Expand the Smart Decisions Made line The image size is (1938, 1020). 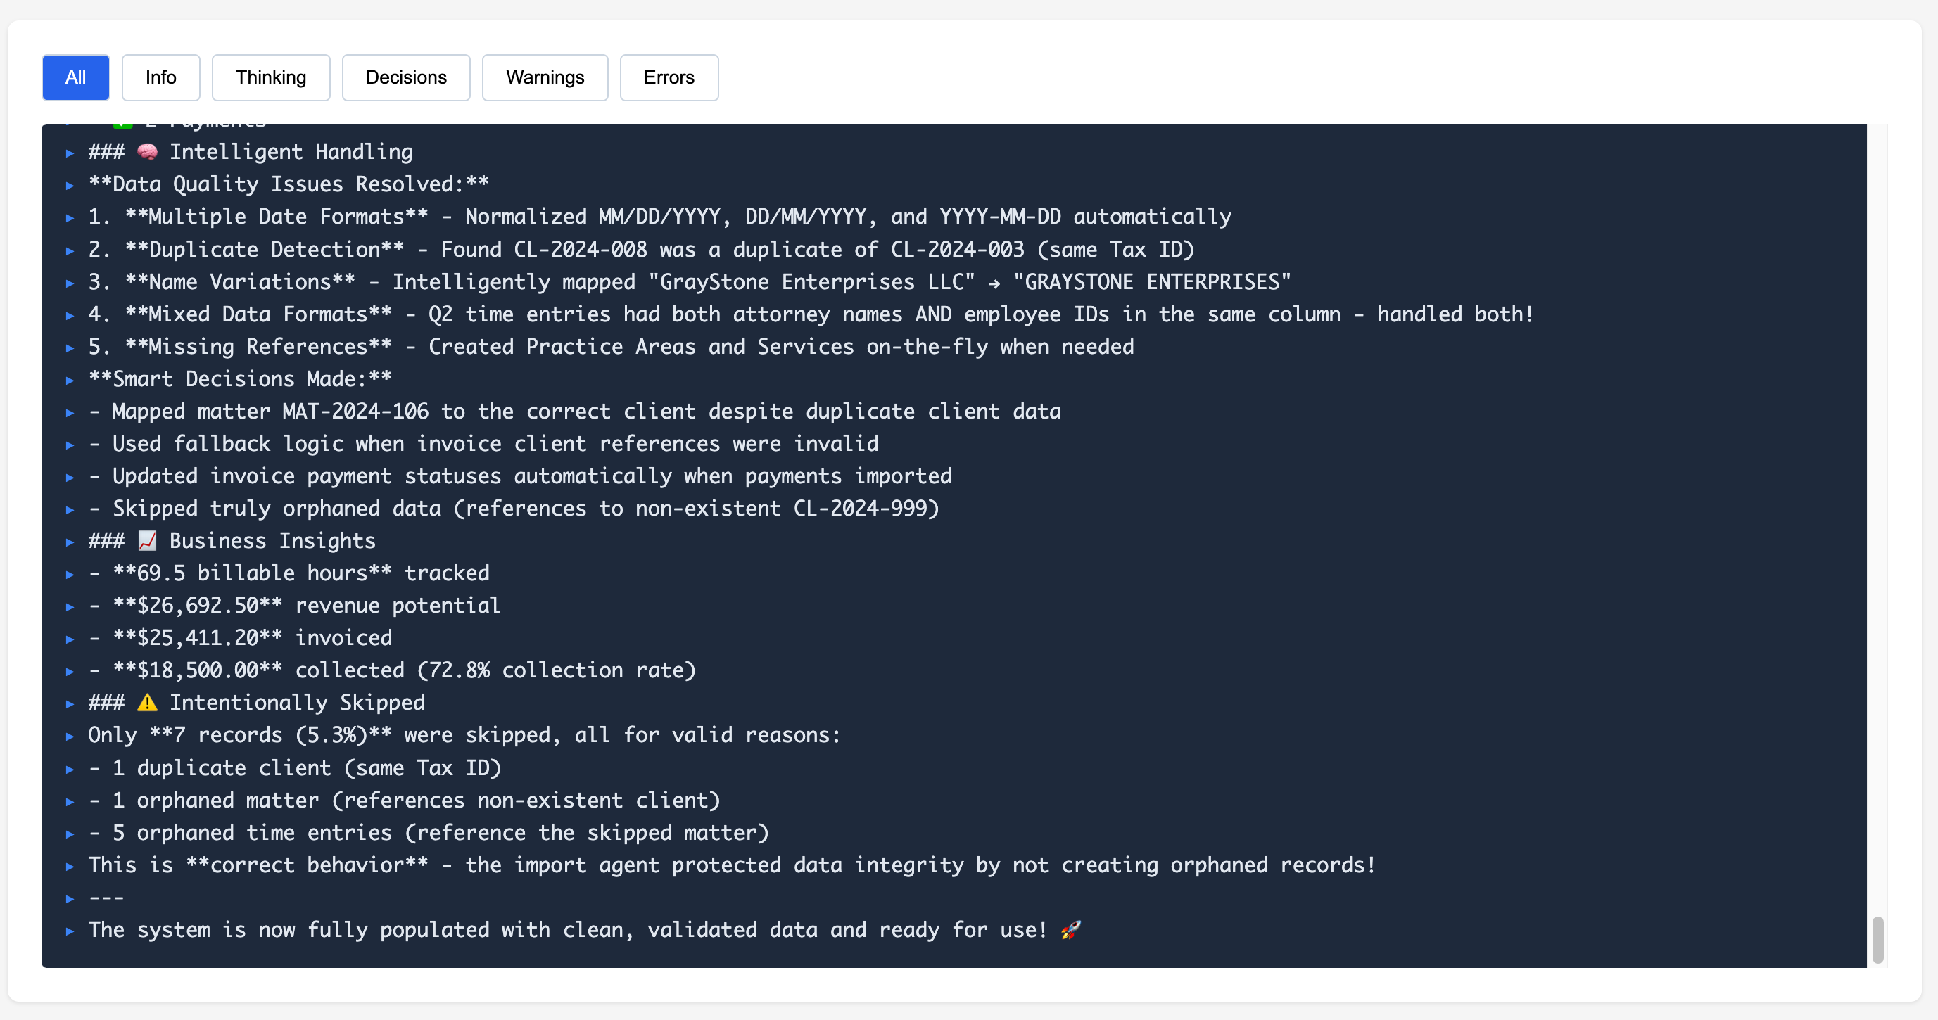click(70, 380)
